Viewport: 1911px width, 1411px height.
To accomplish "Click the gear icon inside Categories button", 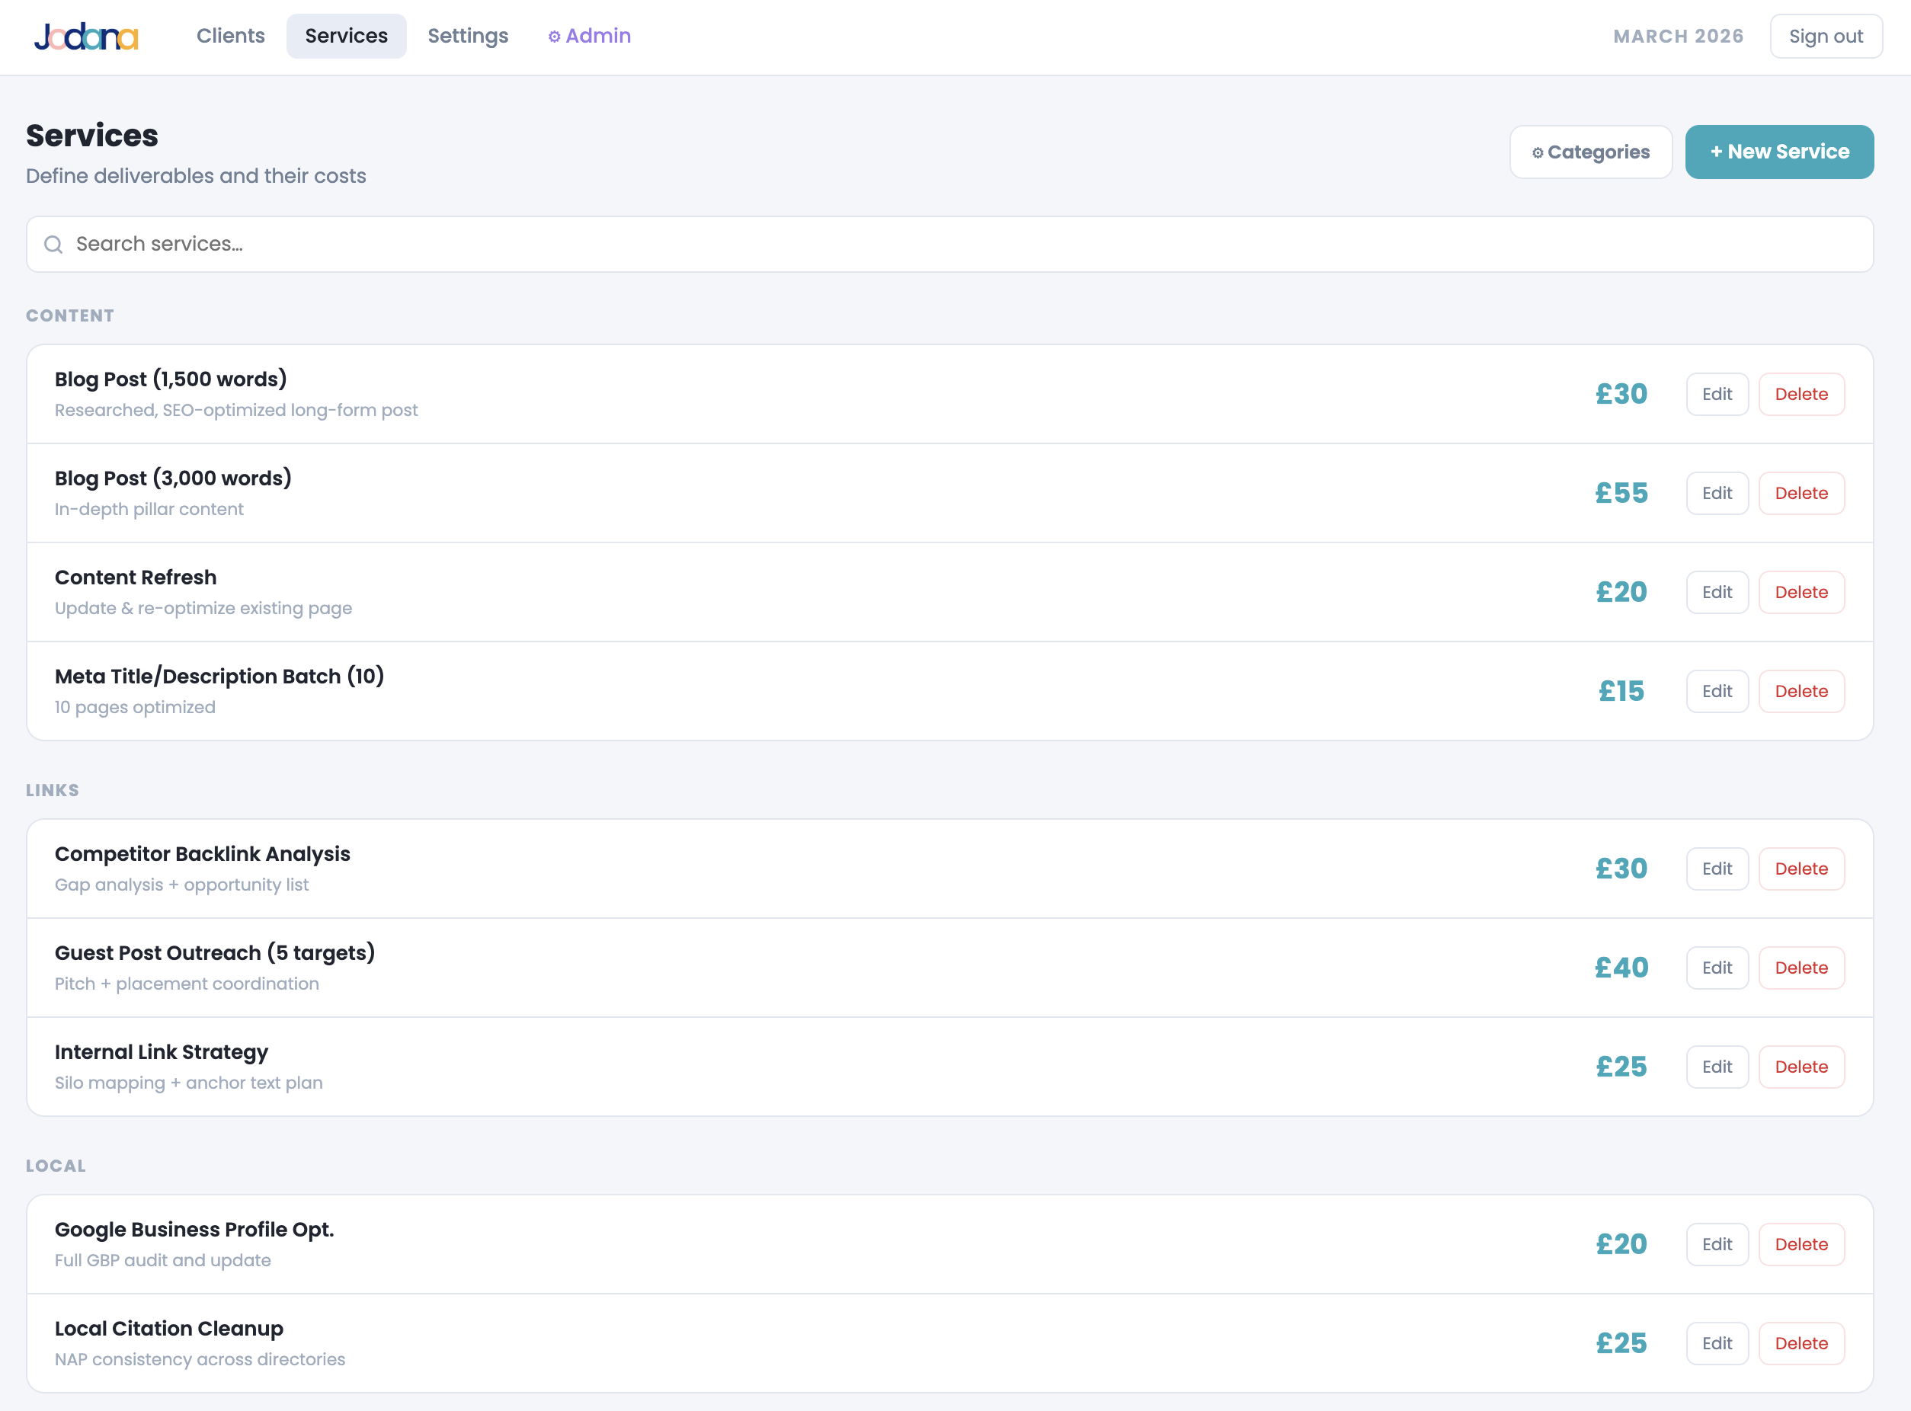I will pyautogui.click(x=1539, y=151).
